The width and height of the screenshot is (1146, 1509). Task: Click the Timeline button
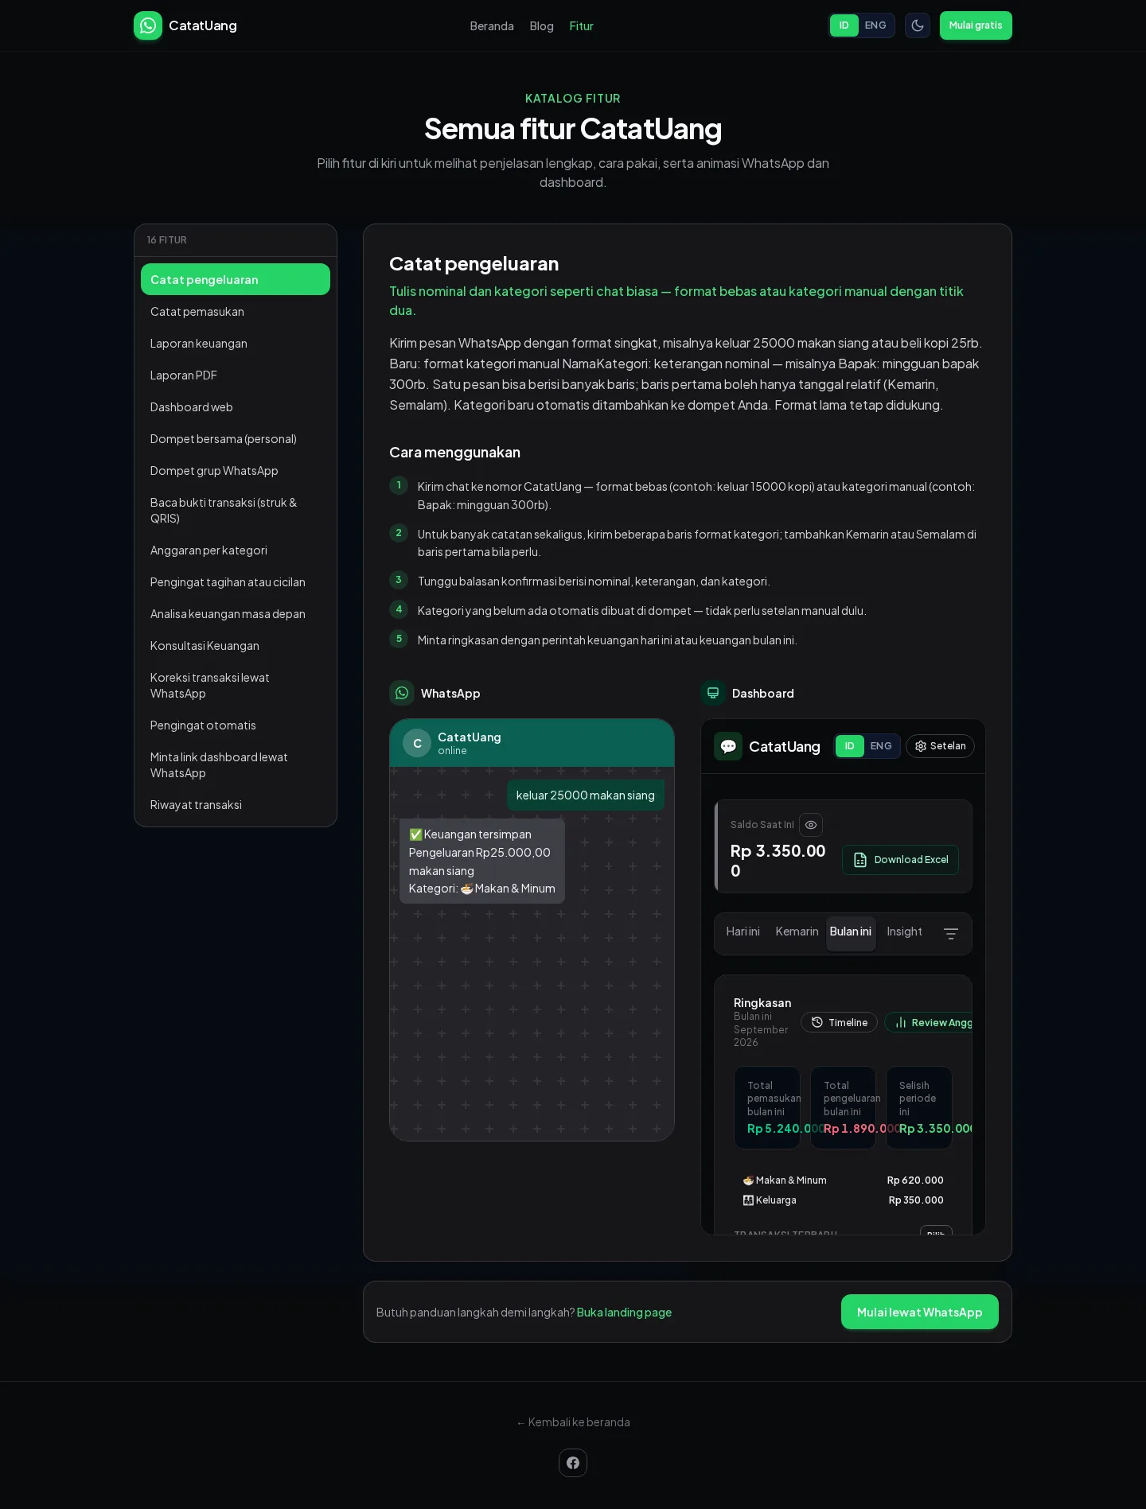839,1022
